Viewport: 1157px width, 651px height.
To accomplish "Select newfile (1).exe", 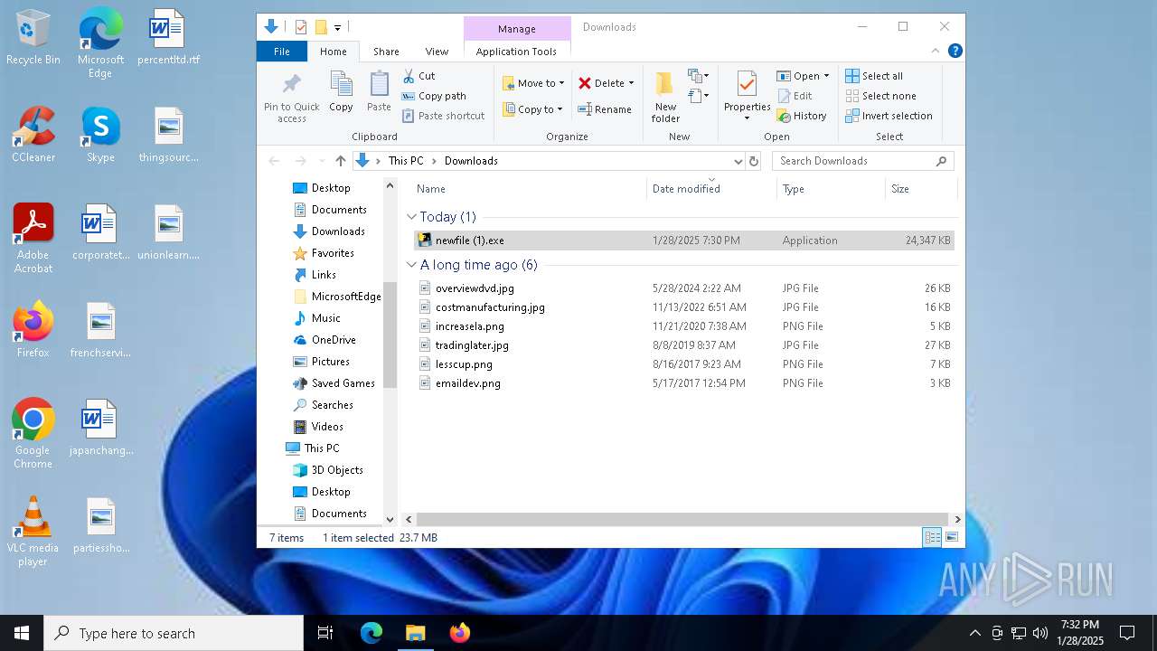I will (x=682, y=241).
